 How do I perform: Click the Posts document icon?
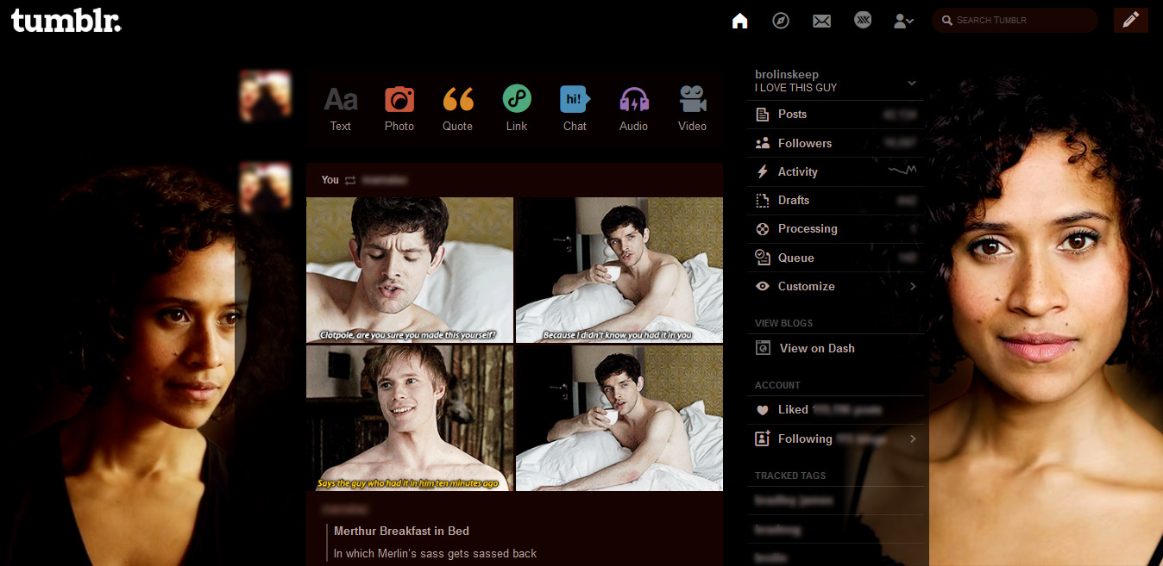point(762,115)
